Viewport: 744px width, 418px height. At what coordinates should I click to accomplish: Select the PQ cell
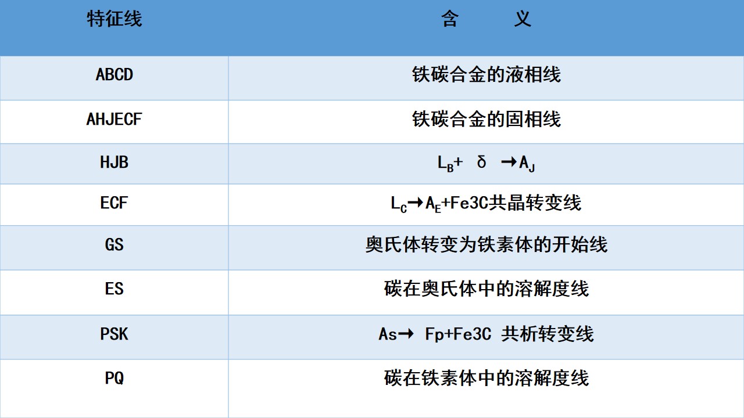(x=114, y=378)
